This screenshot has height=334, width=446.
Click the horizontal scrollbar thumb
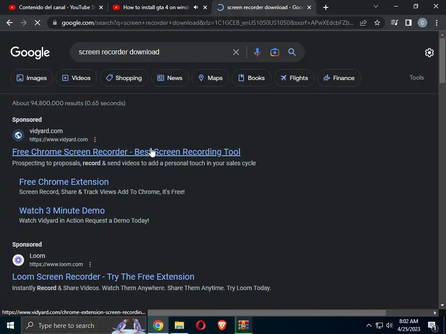(x=267, y=313)
